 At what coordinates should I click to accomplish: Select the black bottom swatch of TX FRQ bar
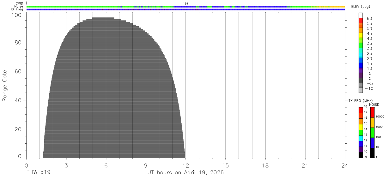[361, 155]
